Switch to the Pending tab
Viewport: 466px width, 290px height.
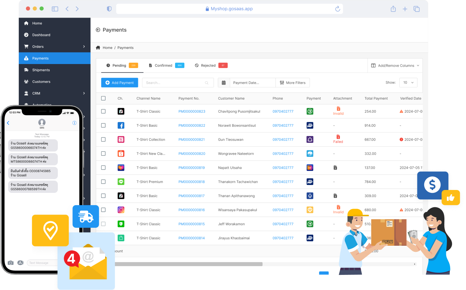[x=122, y=65]
